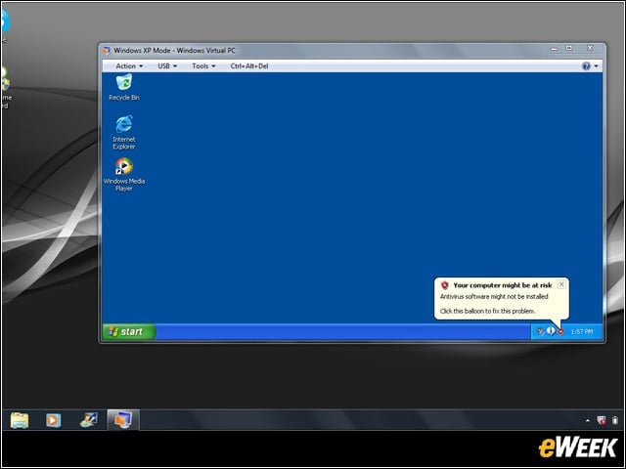Screen dimensions: 626x469
Task: Click the XP start button
Action: [128, 332]
